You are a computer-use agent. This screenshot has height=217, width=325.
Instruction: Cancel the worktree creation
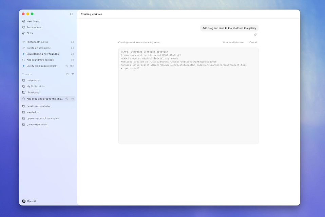tap(253, 42)
